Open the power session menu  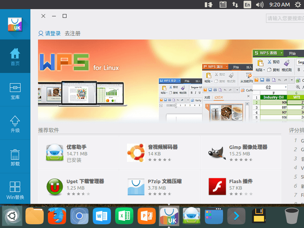click(298, 5)
